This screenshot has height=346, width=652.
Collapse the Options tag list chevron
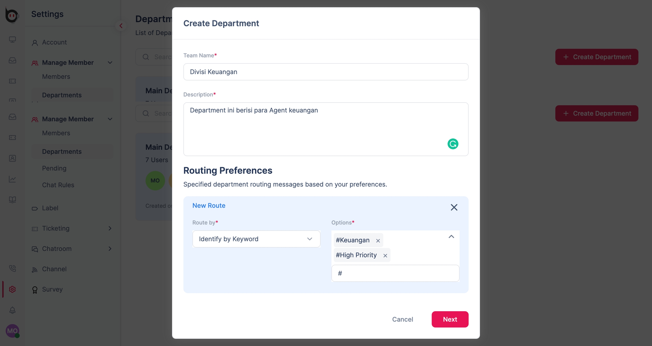(x=451, y=237)
